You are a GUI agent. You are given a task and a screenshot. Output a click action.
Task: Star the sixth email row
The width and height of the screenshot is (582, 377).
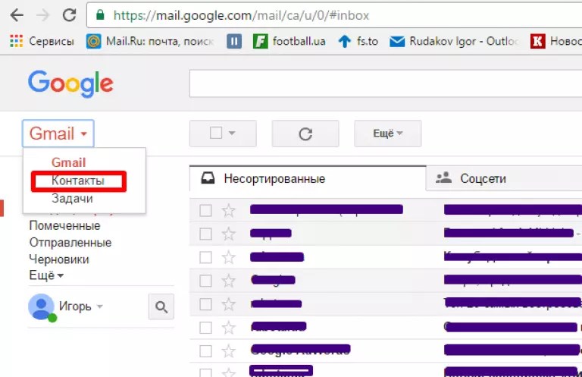click(229, 328)
